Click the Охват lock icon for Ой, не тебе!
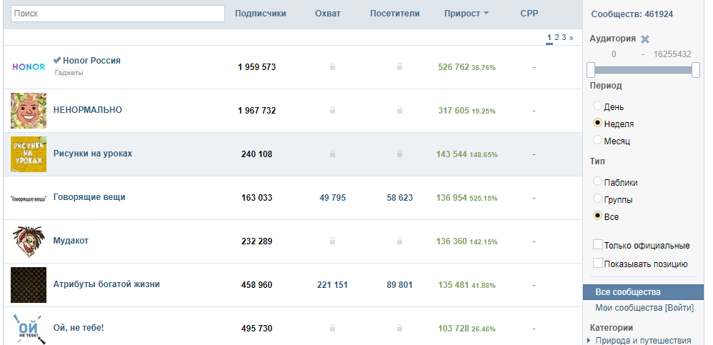This screenshot has width=713, height=345. click(x=332, y=328)
